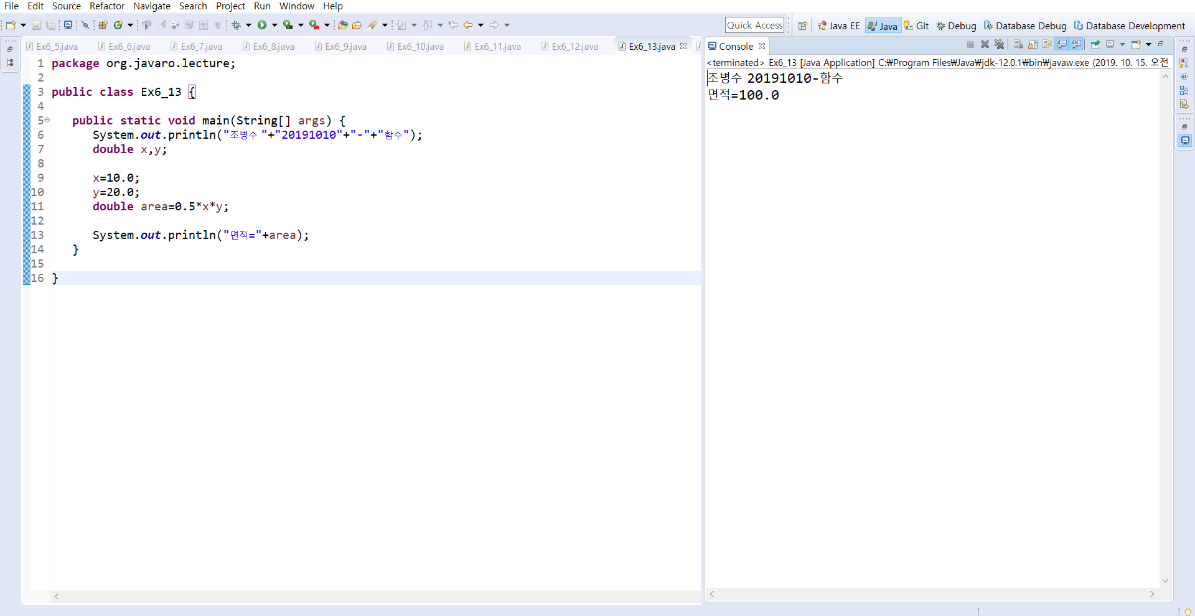Image resolution: width=1195 pixels, height=616 pixels.
Task: Toggle Show Console on Standard Out
Action: click(x=1062, y=44)
